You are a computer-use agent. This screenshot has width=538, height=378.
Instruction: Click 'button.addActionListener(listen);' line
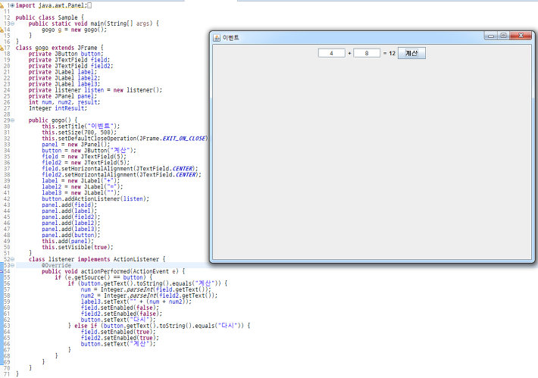coord(95,199)
